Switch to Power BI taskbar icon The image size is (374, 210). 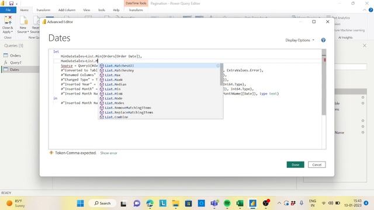253,204
